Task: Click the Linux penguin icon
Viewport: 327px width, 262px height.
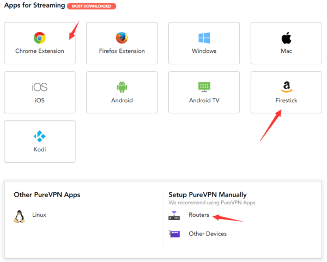Action: (x=19, y=217)
